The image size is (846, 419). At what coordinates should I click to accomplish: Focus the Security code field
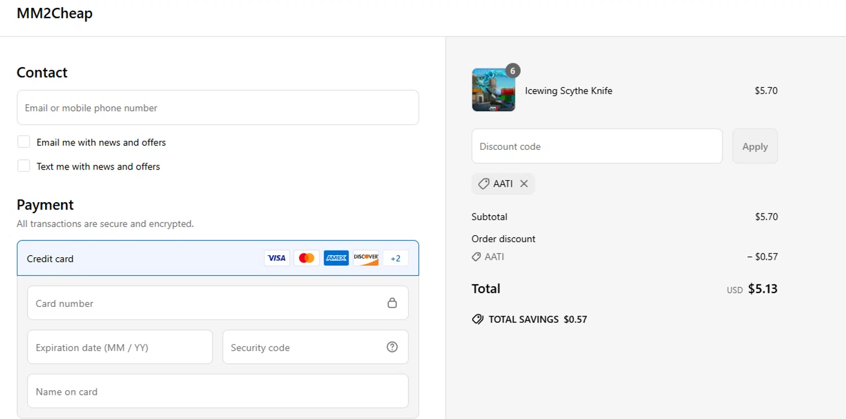(x=315, y=347)
